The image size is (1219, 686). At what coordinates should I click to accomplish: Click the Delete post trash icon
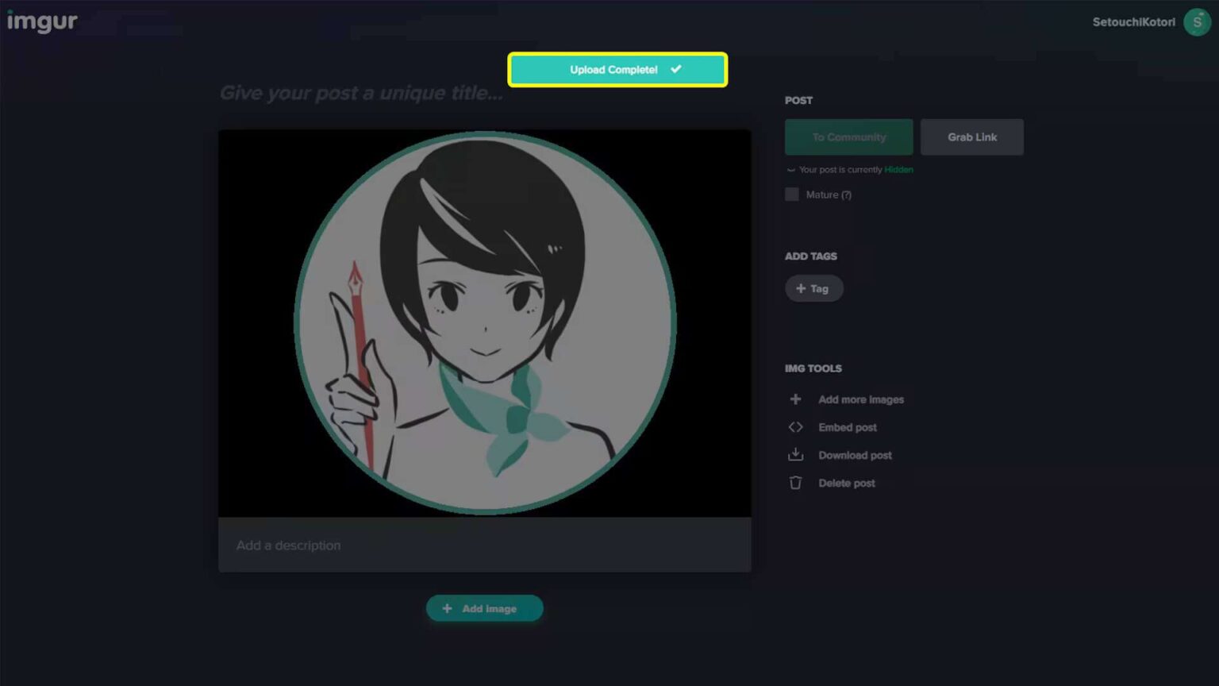[x=795, y=483]
